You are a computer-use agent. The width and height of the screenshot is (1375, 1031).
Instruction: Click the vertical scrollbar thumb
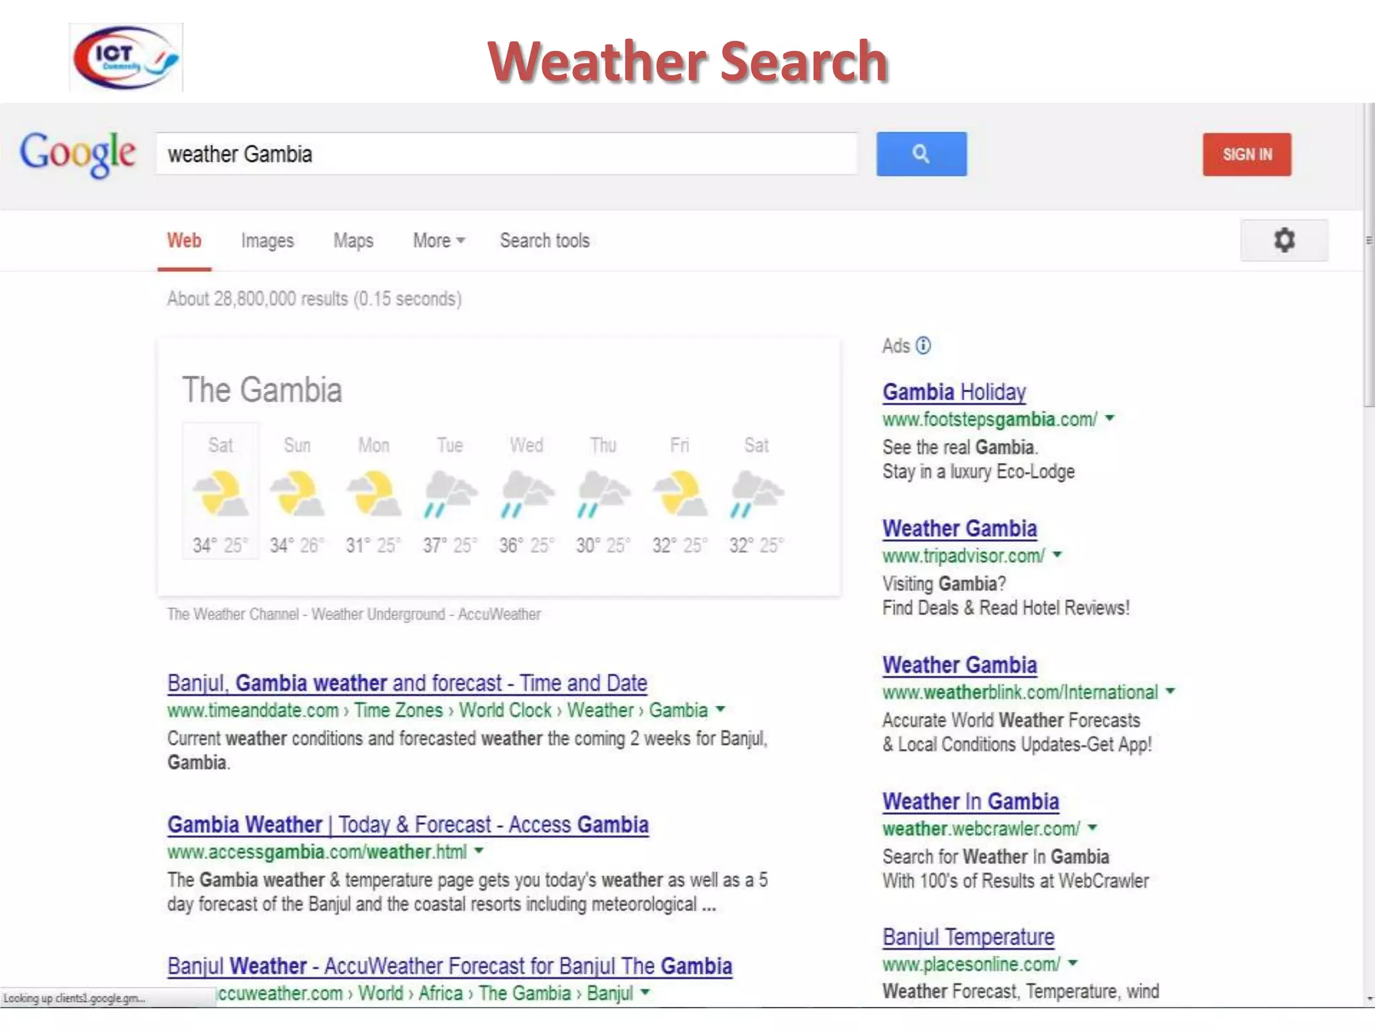[1369, 255]
